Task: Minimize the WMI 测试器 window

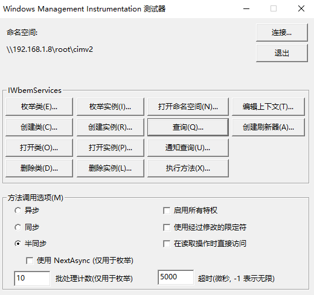Action: (x=246, y=8)
